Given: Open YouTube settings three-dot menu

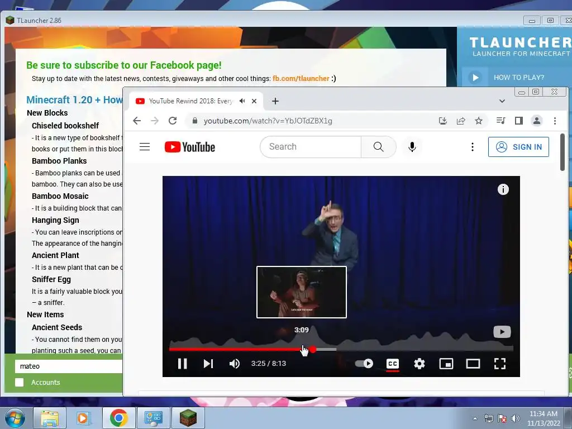Looking at the screenshot, I should point(473,147).
